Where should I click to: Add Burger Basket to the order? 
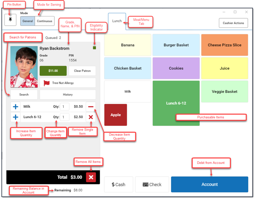point(176,45)
